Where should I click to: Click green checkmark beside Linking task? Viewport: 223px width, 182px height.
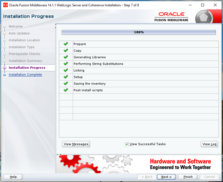coord(66,70)
